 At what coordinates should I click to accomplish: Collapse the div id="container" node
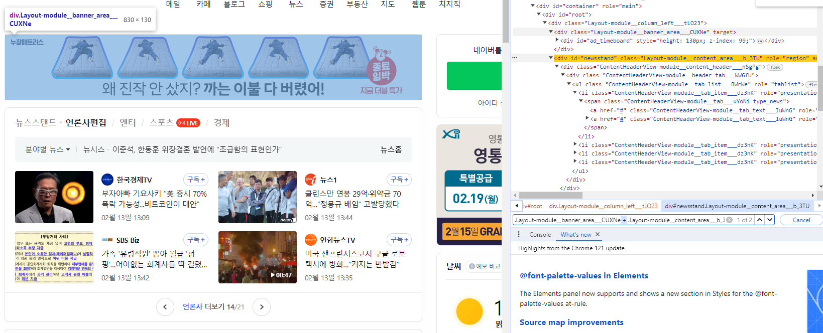pos(533,6)
